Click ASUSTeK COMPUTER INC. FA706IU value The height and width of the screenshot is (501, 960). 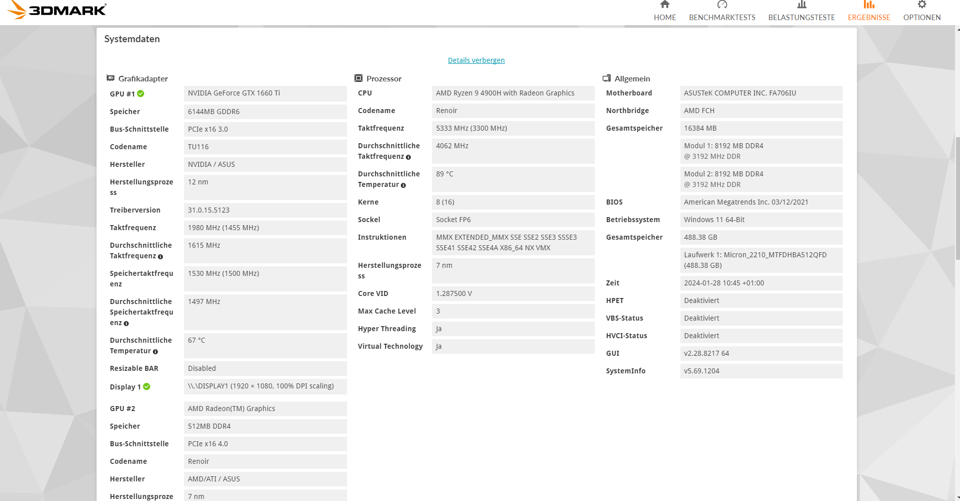[x=761, y=93]
